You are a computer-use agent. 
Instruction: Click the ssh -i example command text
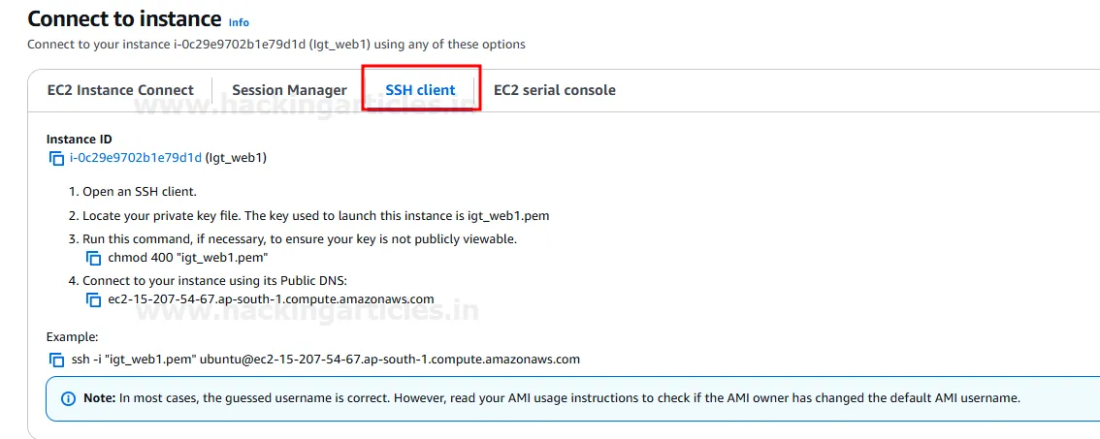point(325,359)
